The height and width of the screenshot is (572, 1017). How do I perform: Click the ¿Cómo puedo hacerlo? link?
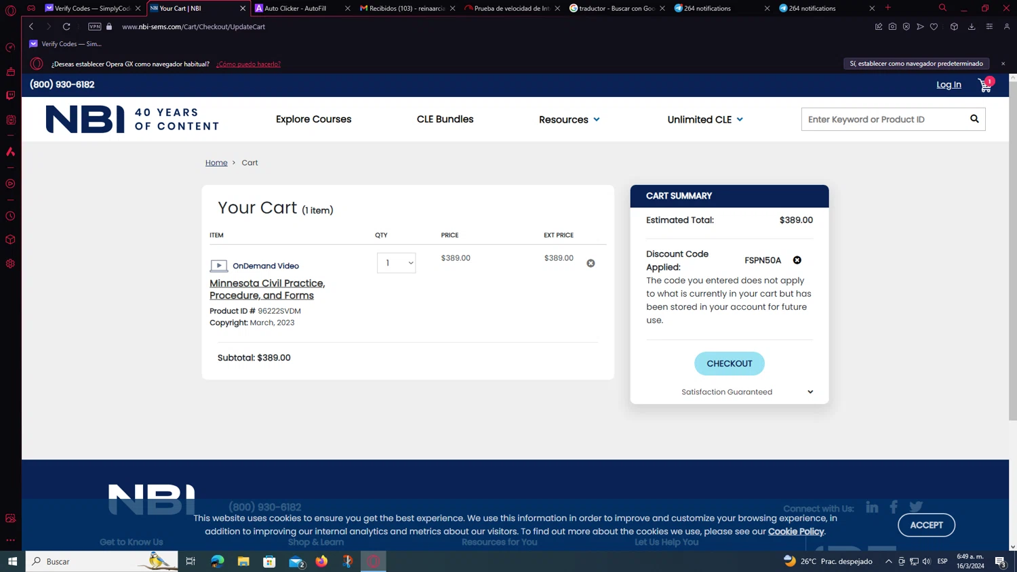click(248, 64)
